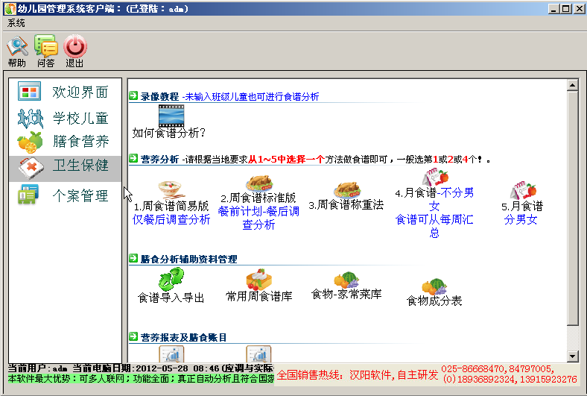
Task: Click 分男女 link under 5.月食谱
Action: (521, 219)
